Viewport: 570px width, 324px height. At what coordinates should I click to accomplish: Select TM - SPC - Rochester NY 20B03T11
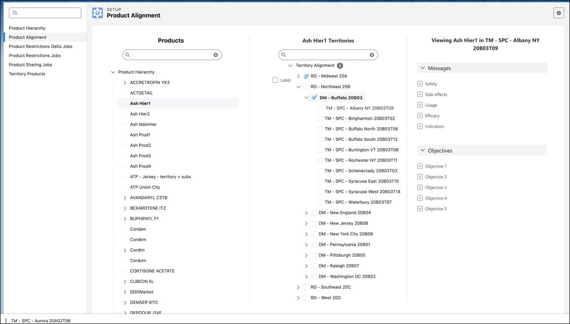[x=361, y=161]
